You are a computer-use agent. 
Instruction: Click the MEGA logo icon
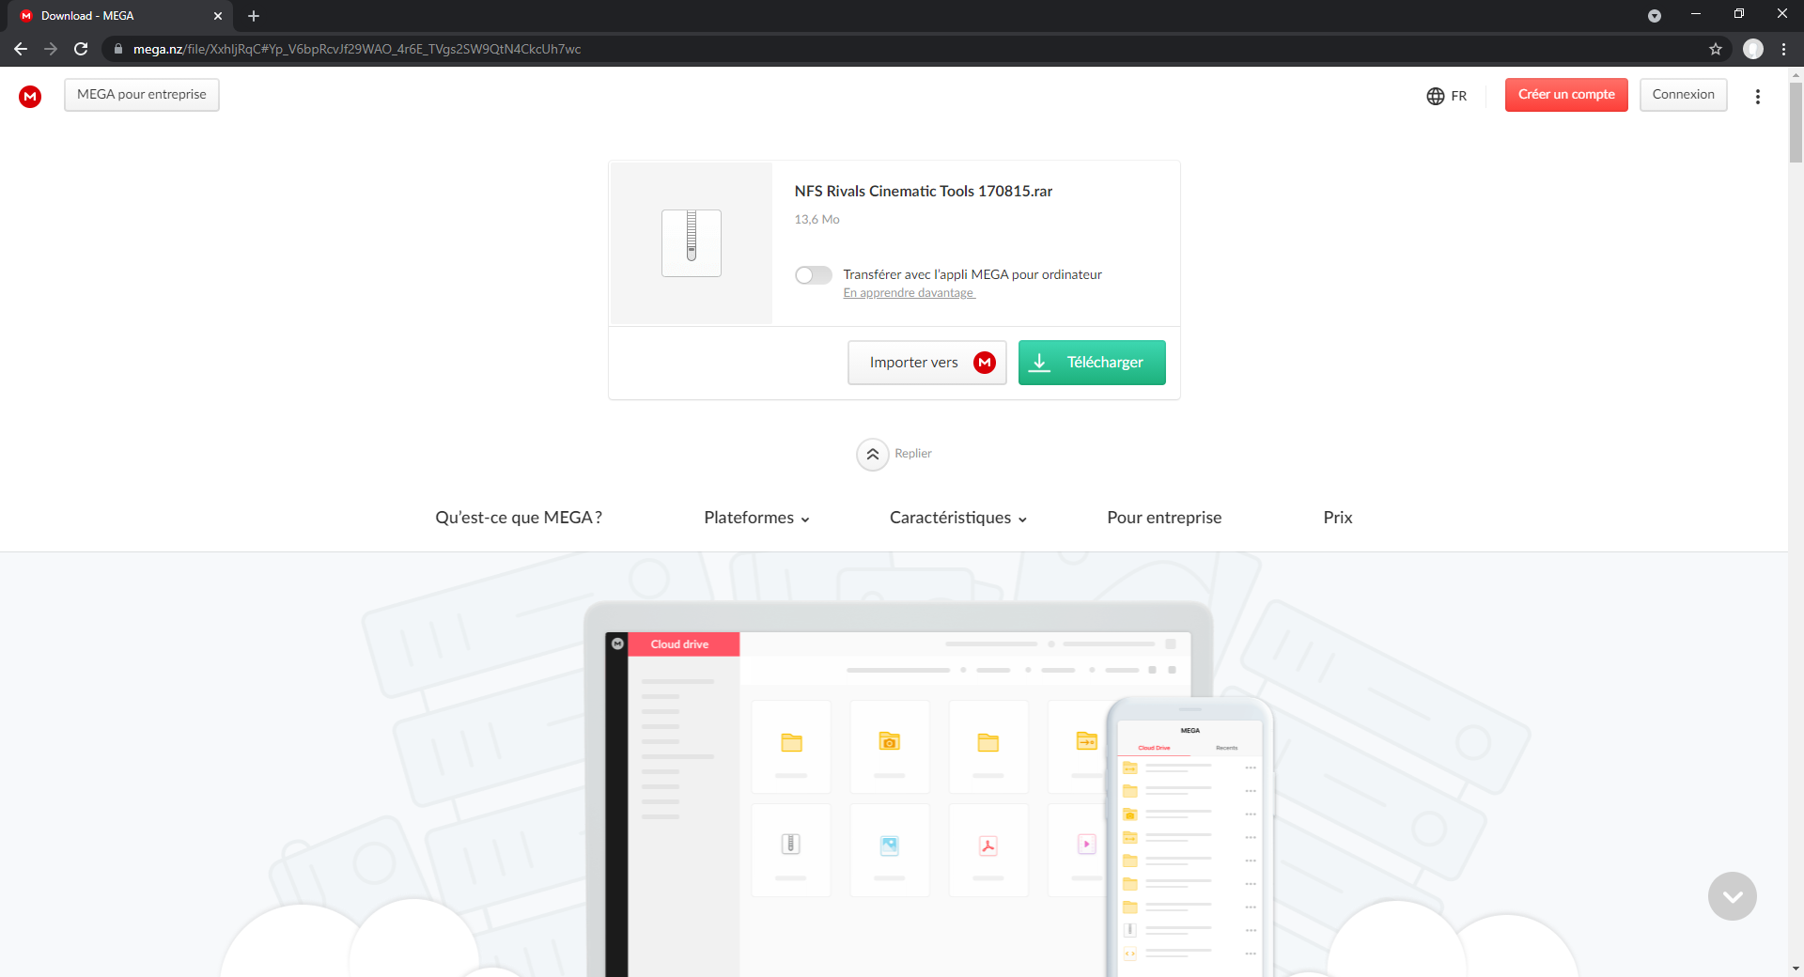pos(30,96)
